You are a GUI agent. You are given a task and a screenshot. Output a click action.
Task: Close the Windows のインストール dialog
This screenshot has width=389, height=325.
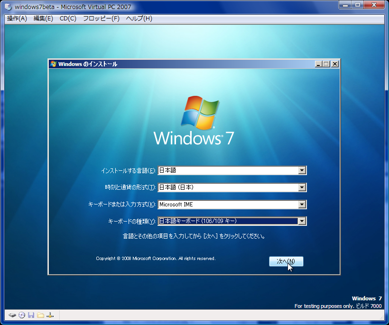(335, 64)
